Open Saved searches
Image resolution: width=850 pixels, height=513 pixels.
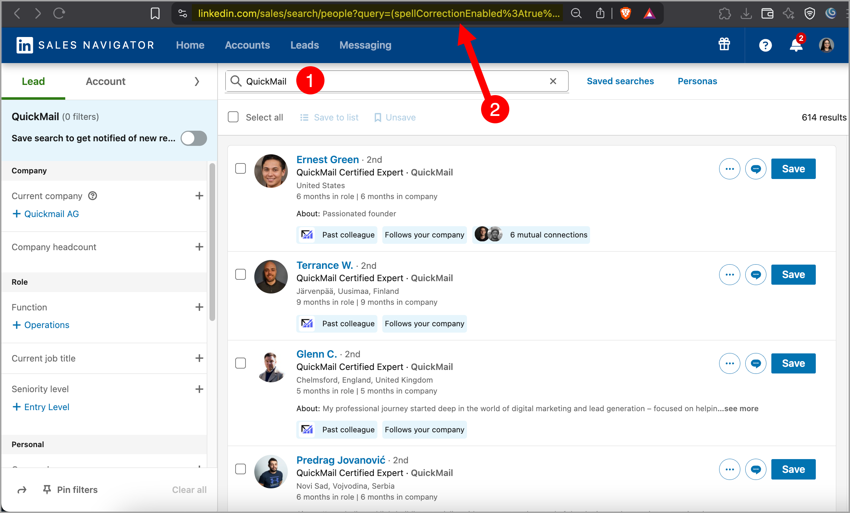(620, 81)
